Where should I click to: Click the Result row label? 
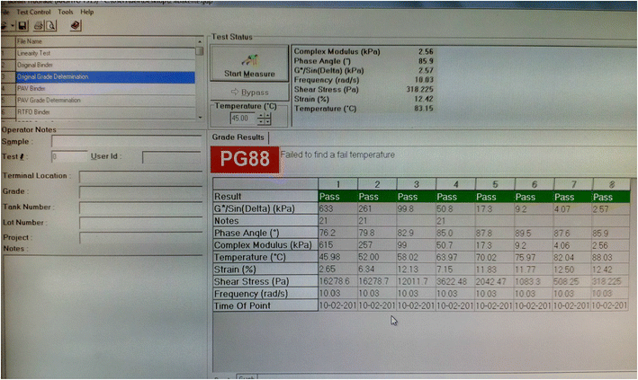[x=265, y=197]
